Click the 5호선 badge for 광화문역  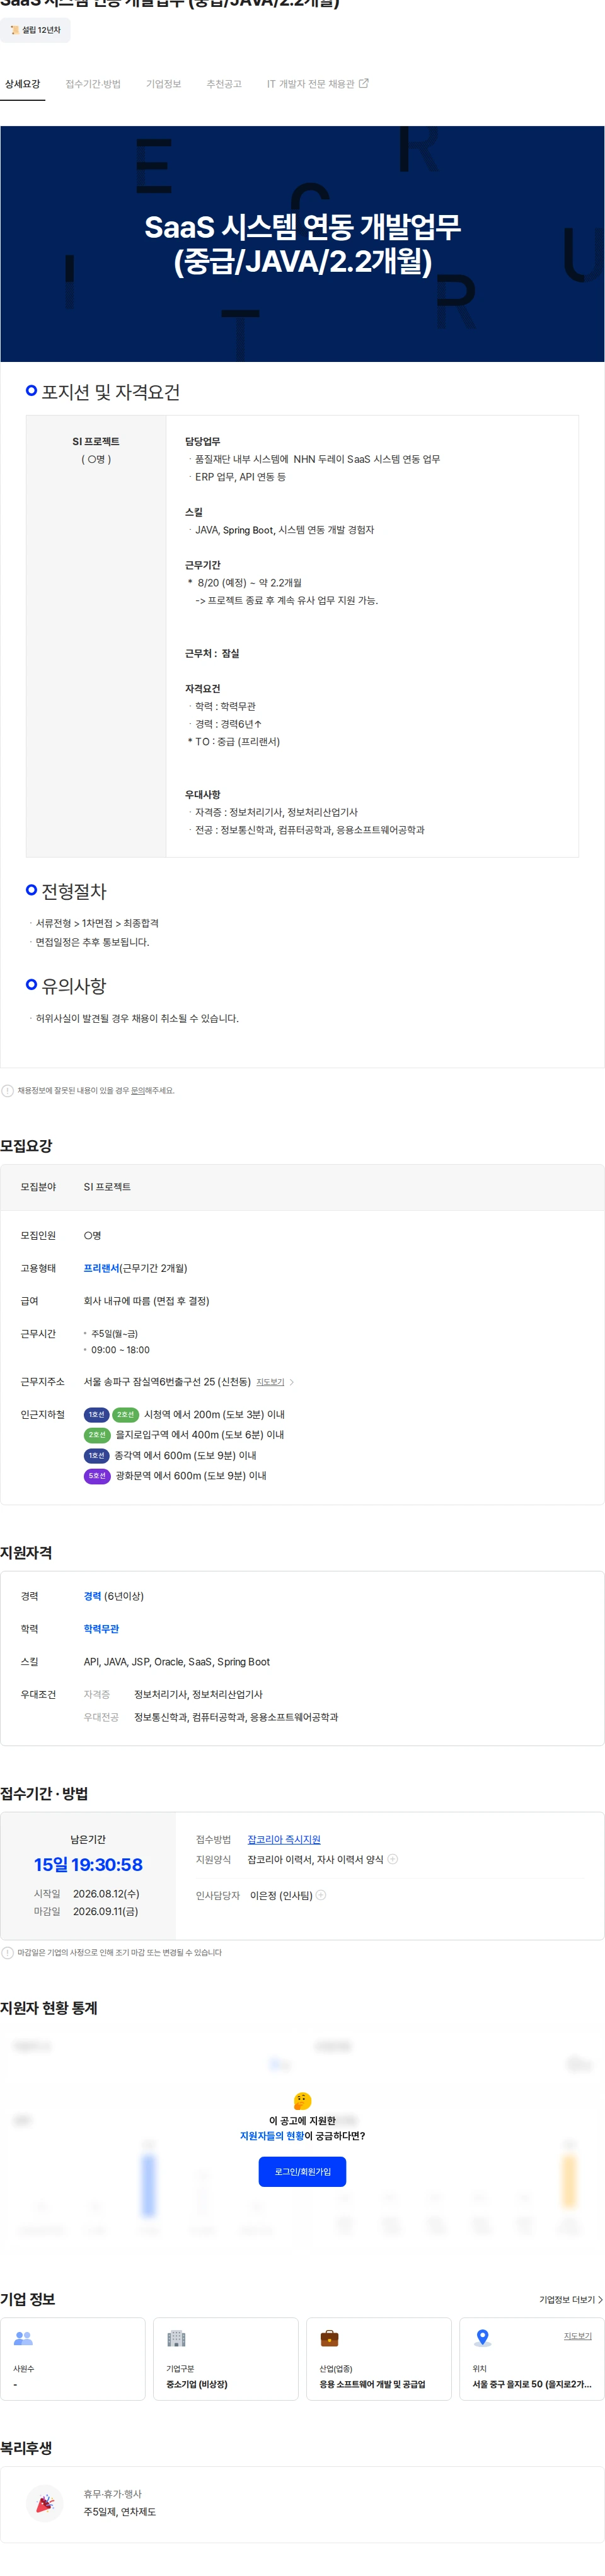click(x=97, y=1475)
